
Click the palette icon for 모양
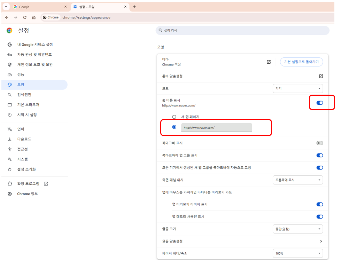9,85
